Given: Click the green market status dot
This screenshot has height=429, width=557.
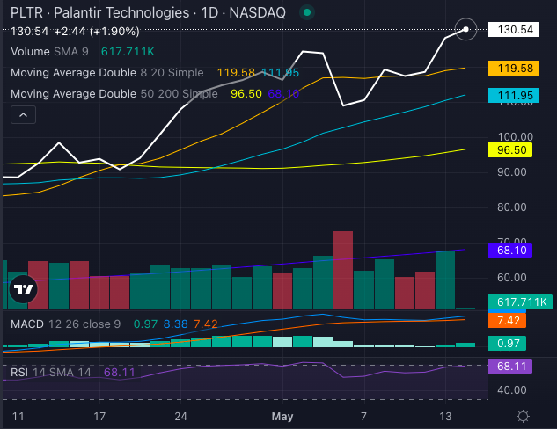Looking at the screenshot, I should point(307,13).
